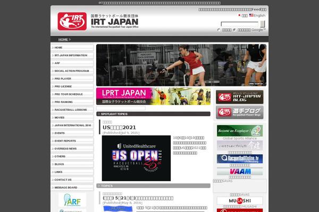Click the ARF logo in the sidebar
This screenshot has height=212, width=319.
click(x=72, y=200)
